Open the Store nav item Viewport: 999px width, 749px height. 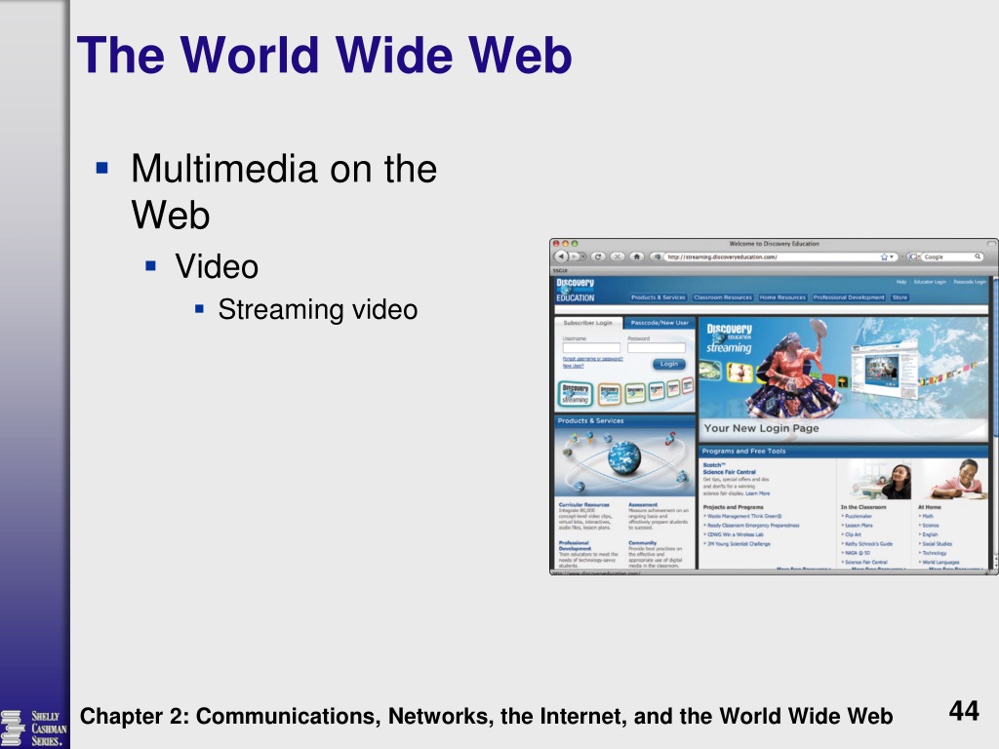tap(899, 297)
